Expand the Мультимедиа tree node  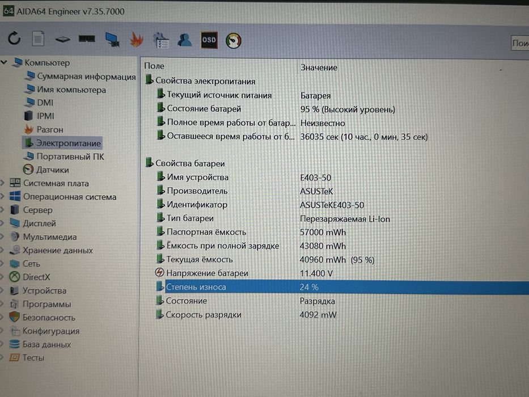[2, 236]
